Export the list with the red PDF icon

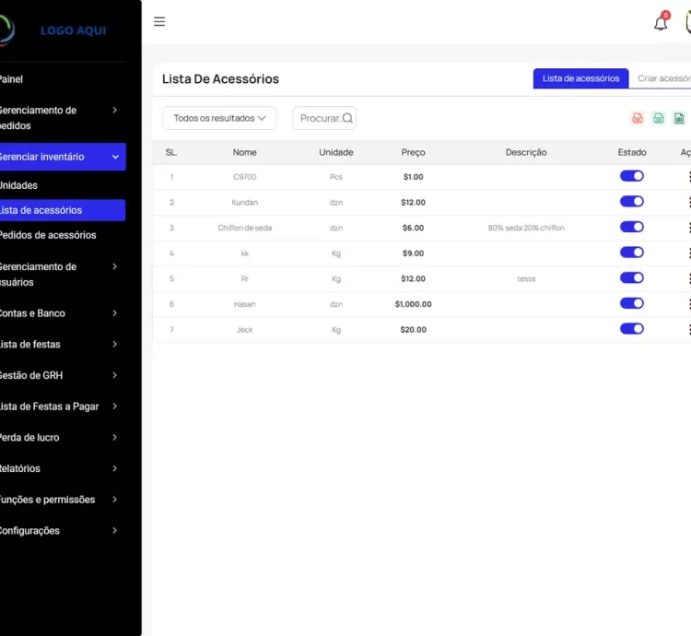click(637, 118)
